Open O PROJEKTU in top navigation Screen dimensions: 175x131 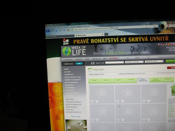pyautogui.click(x=68, y=59)
